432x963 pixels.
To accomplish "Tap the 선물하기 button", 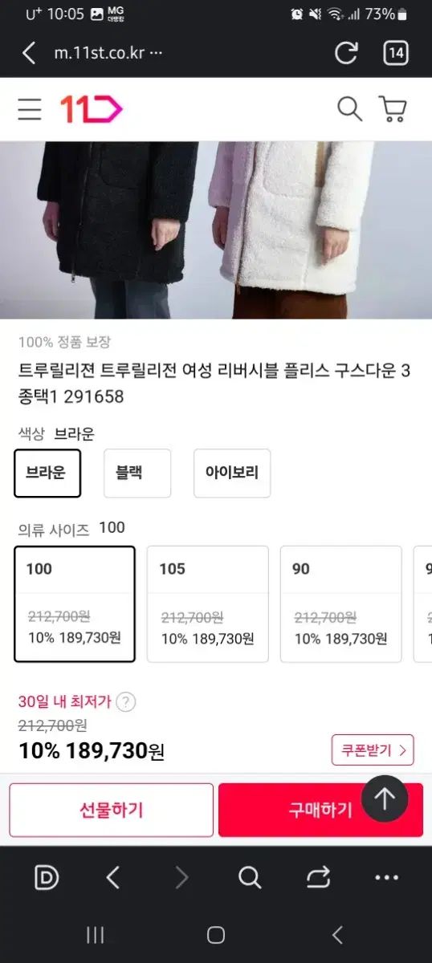I will click(112, 811).
